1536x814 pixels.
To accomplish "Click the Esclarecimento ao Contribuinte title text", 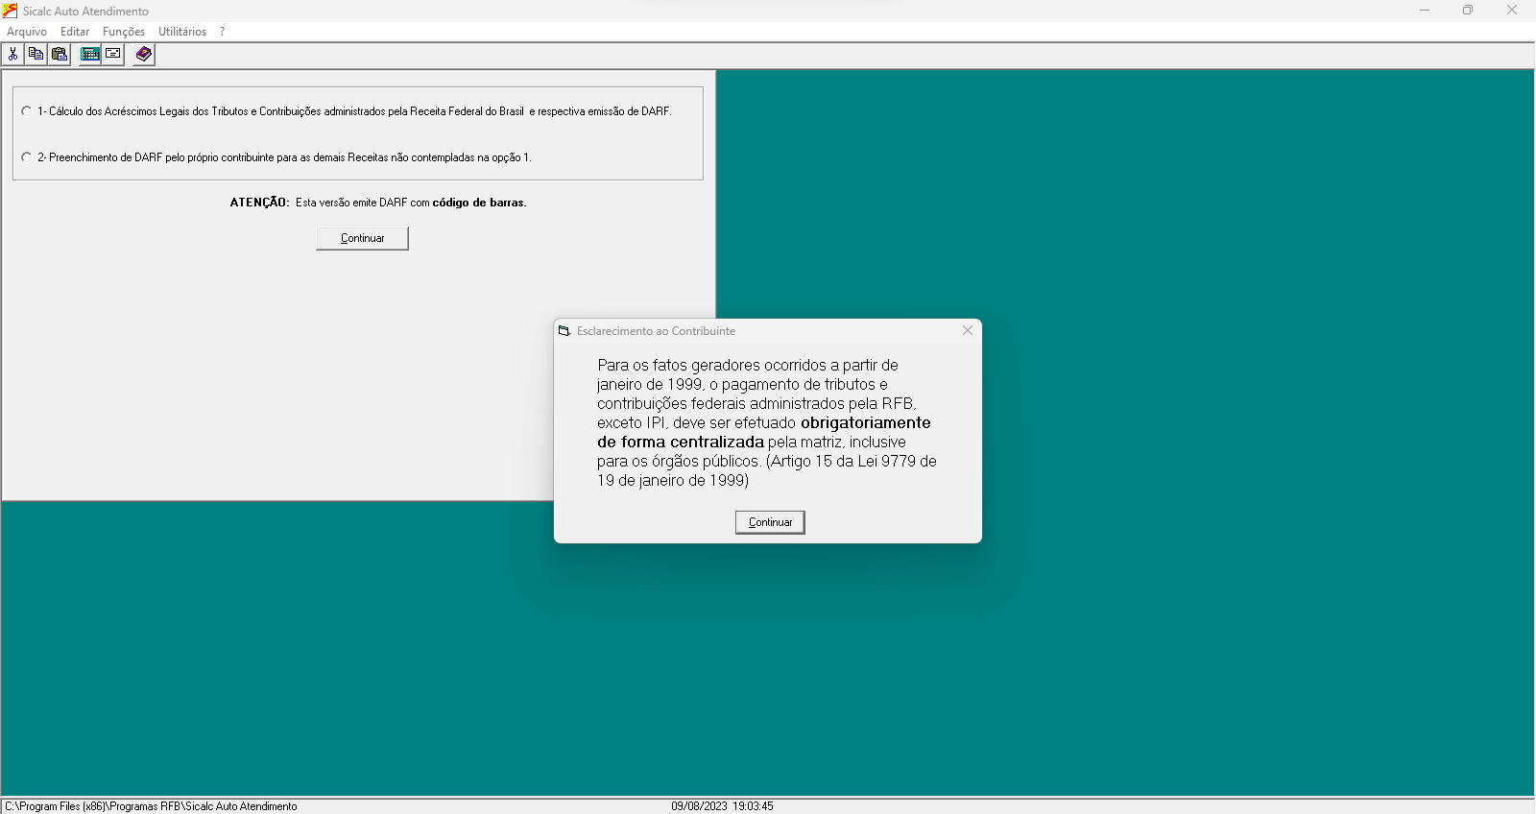I will coord(656,331).
